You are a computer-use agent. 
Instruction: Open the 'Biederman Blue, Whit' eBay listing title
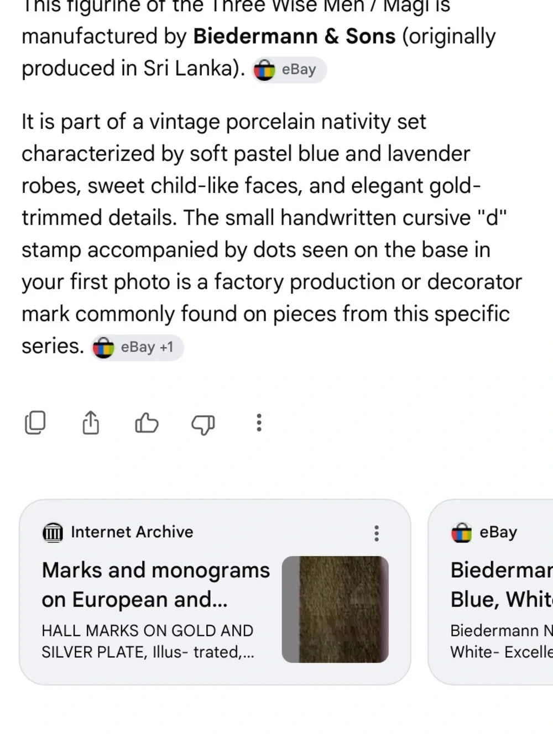pos(502,584)
